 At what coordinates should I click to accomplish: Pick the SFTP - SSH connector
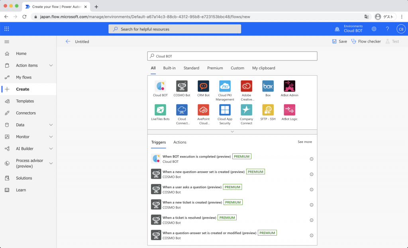point(268,110)
